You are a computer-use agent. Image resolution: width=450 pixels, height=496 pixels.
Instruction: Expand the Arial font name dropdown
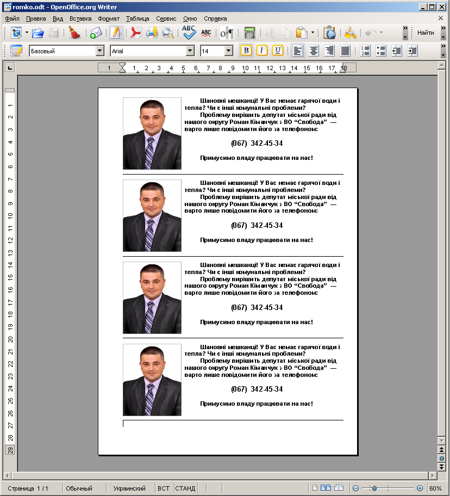tap(190, 51)
